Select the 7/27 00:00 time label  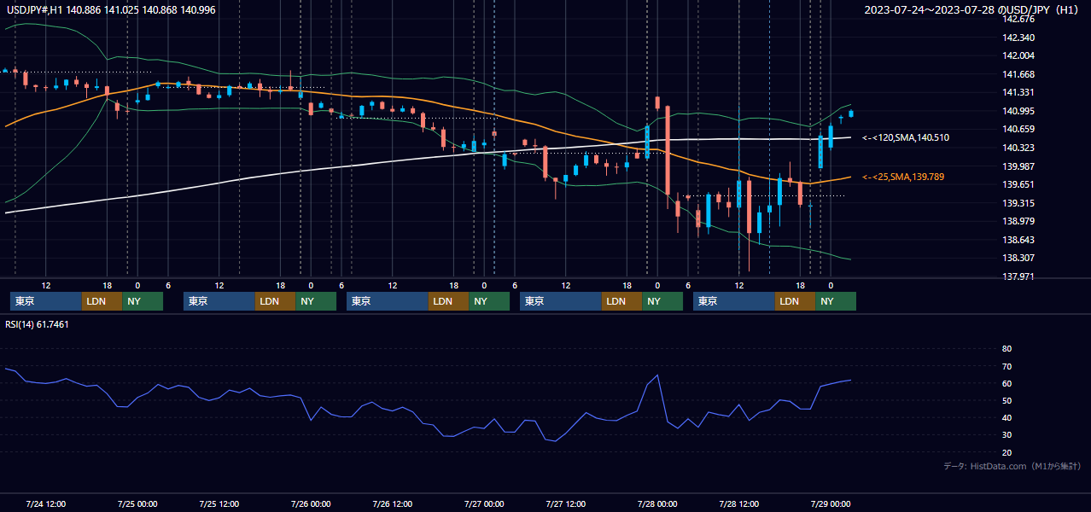[x=484, y=503]
